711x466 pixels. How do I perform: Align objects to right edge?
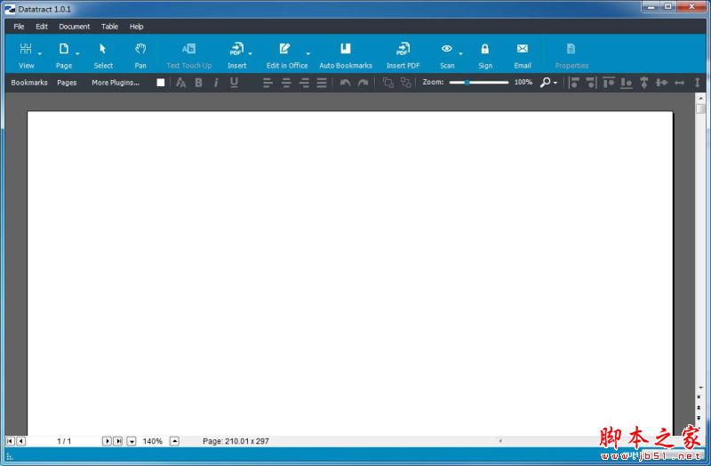pos(591,83)
